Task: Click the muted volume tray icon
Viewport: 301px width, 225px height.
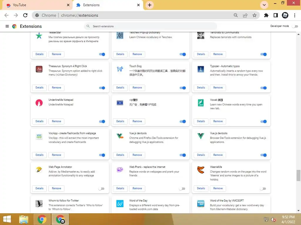Action: tap(273, 219)
